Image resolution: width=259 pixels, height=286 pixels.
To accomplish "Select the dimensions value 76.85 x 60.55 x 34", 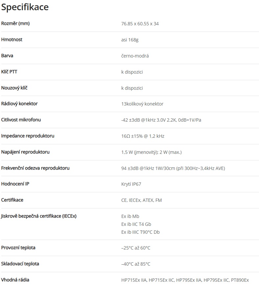I will [x=140, y=24].
